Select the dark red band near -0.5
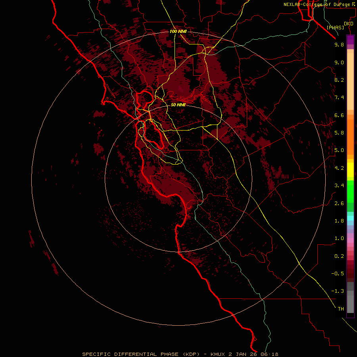The image size is (357, 357). point(350,273)
